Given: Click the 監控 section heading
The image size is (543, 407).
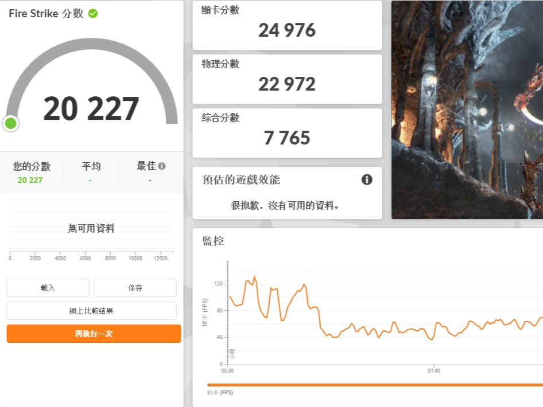Looking at the screenshot, I should pyautogui.click(x=213, y=241).
